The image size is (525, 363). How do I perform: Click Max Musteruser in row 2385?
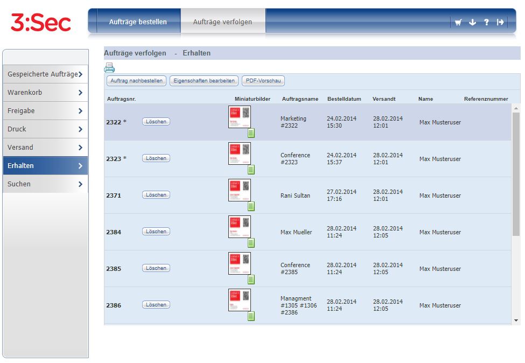click(440, 269)
